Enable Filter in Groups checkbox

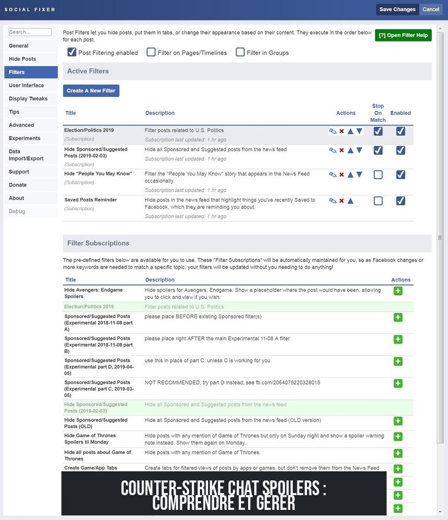tap(240, 52)
